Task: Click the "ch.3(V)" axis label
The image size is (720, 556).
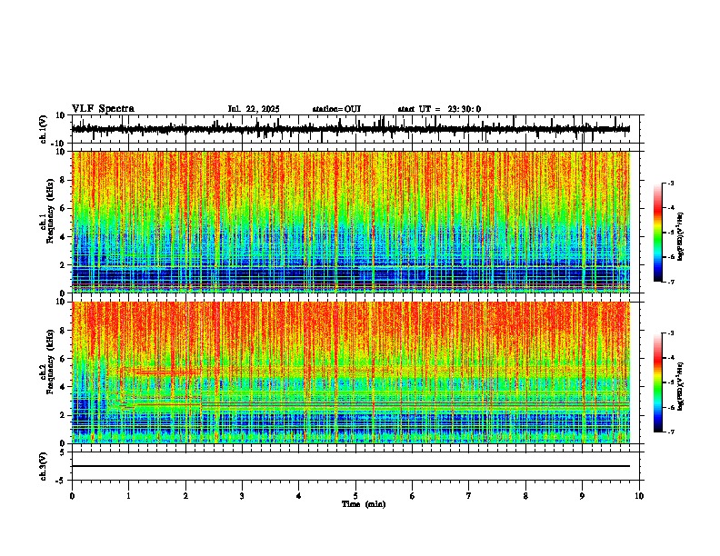Action: [x=44, y=466]
